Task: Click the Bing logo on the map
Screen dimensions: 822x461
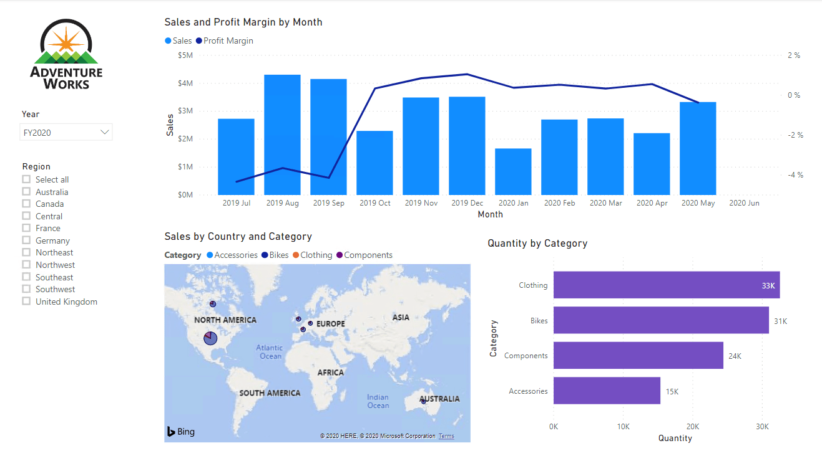Action: 180,431
